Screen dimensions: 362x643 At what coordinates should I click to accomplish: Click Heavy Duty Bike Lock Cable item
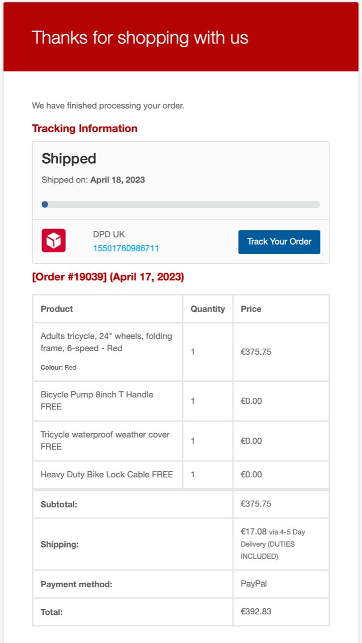pos(106,474)
